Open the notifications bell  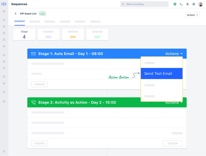pos(188,4)
